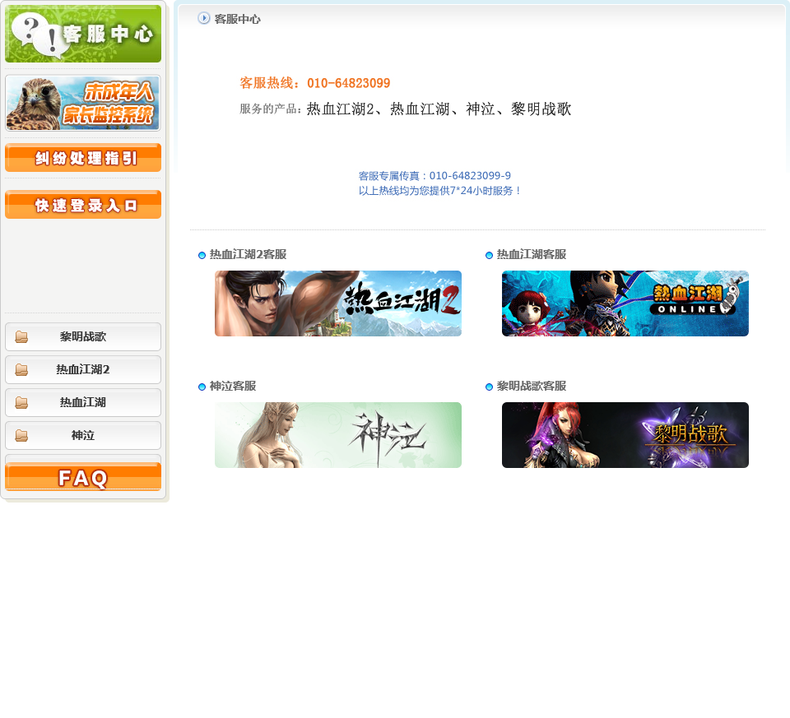
Task: Open the 热血江湖2客服 heading link
Action: [248, 255]
